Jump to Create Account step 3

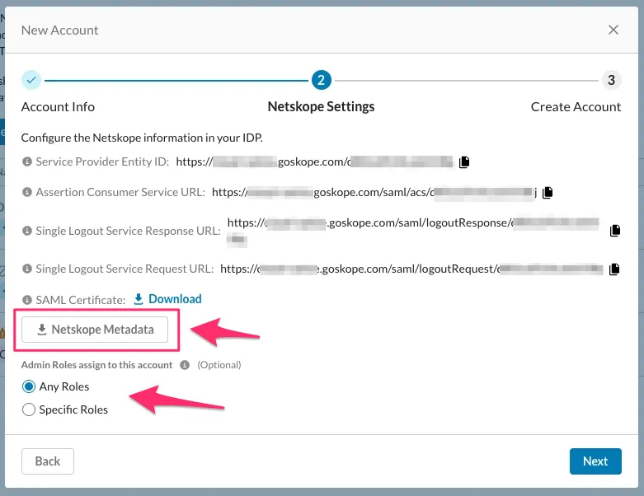point(610,80)
